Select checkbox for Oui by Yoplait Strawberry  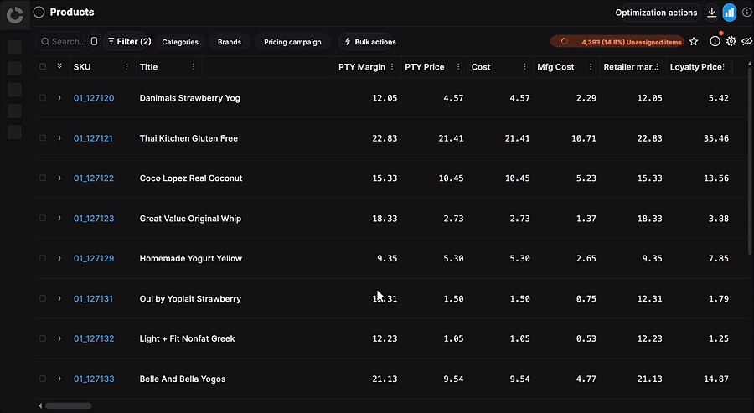pyautogui.click(x=43, y=298)
